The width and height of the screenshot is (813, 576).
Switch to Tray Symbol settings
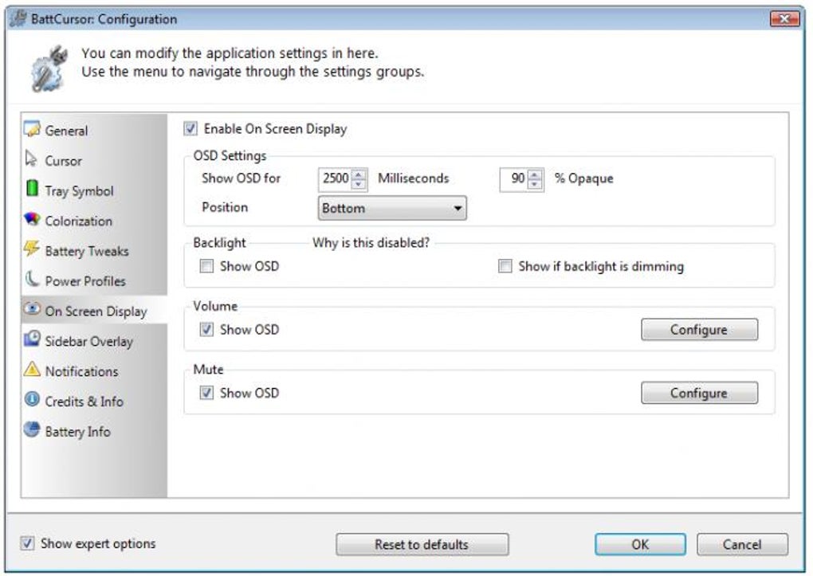click(x=94, y=190)
